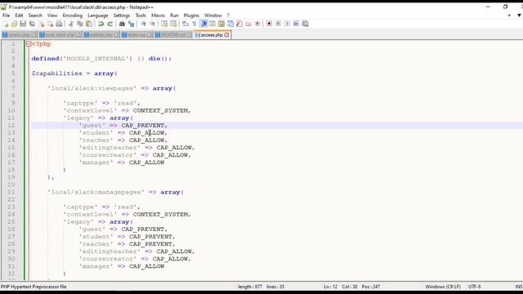Open the File menu
Viewport: 523px width, 294px height.
pos(6,16)
